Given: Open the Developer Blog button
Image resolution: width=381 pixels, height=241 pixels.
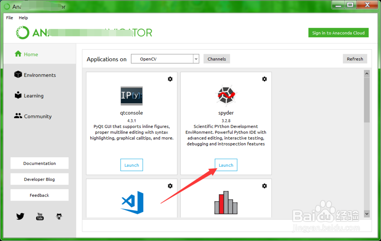Looking at the screenshot, I should pyautogui.click(x=40, y=179).
